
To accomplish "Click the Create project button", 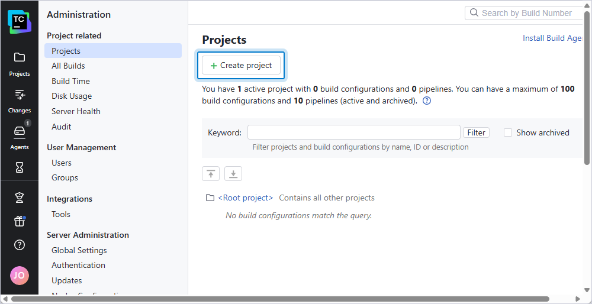I will click(241, 65).
